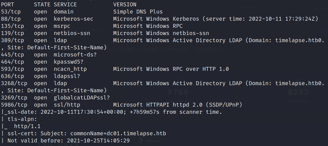This screenshot has height=146, width=328.
Task: Click the faint WinRM tag
Action: tap(127, 49)
